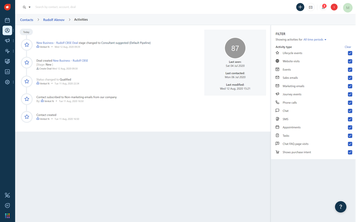Navigate to Rudolf Alenov breadcrumb
This screenshot has width=356, height=222.
click(54, 20)
